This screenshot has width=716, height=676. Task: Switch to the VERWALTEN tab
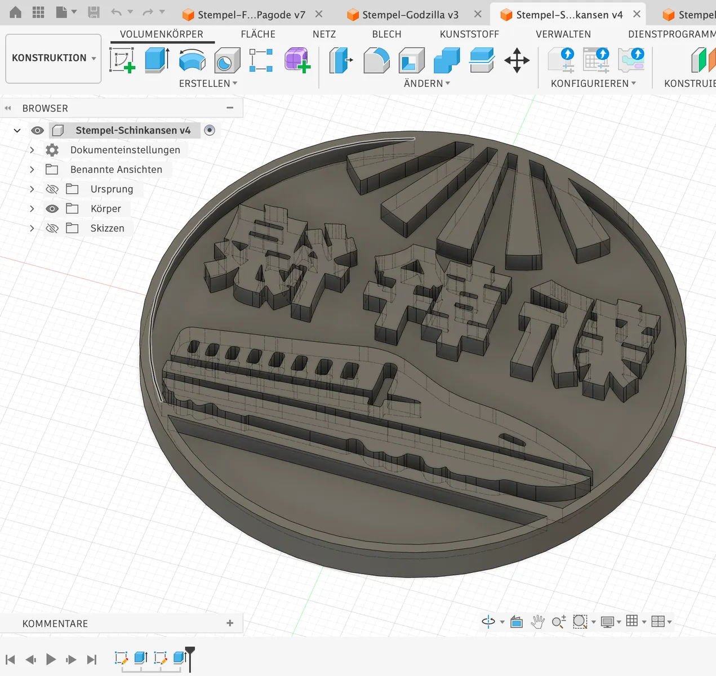pos(563,34)
